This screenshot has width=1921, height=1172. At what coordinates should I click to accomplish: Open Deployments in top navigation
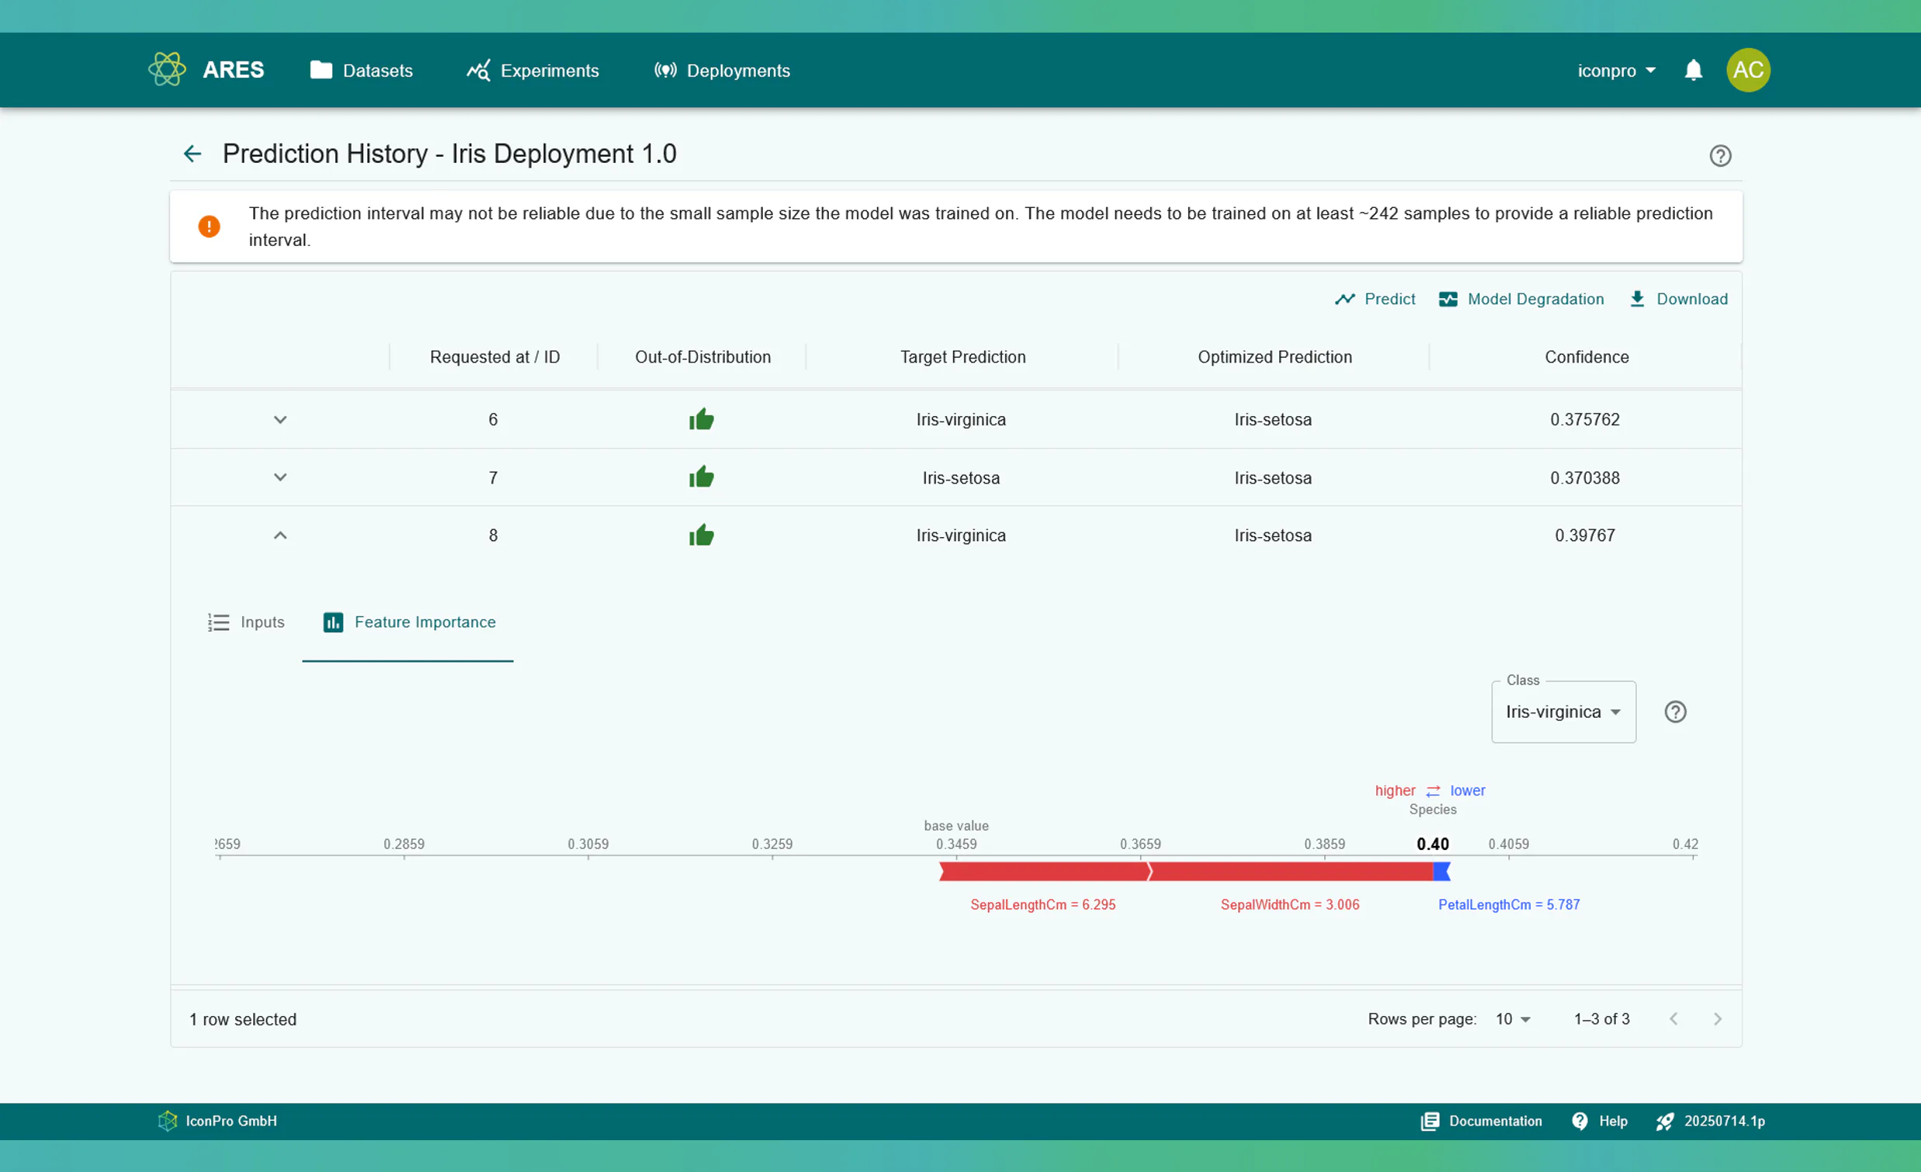[x=722, y=70]
